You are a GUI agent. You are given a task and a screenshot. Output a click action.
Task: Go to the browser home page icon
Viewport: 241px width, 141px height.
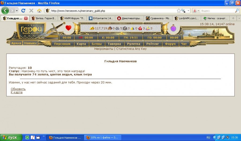pyautogui.click(x=39, y=11)
